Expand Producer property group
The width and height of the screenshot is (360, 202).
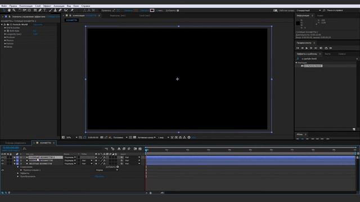tap(5, 38)
